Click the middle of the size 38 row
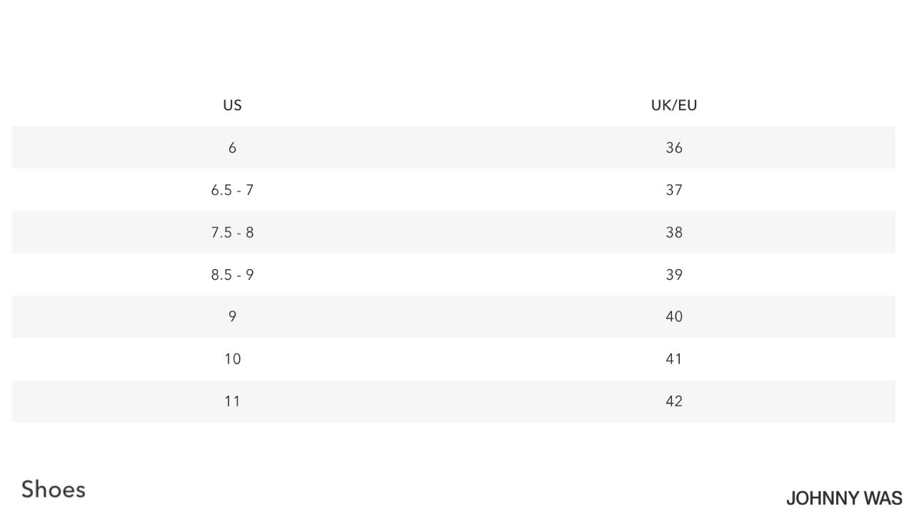The image size is (914, 514). click(453, 232)
